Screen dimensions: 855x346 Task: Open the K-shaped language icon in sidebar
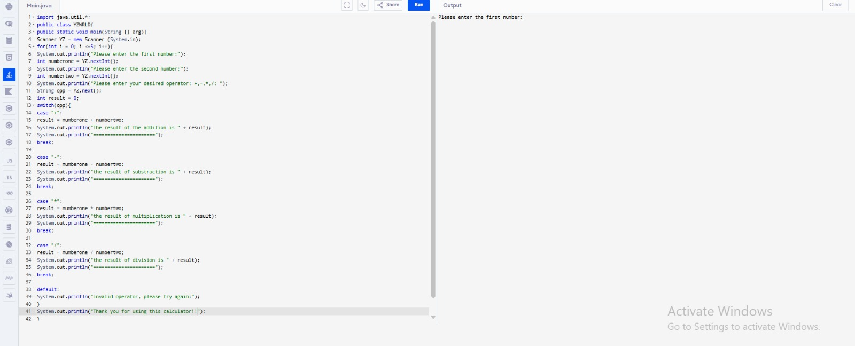click(x=9, y=91)
